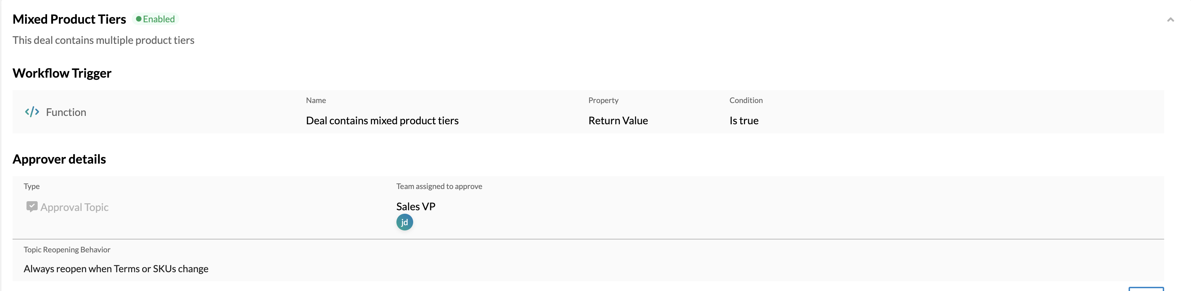1191x291 pixels.
Task: Click the deal contains multiple tiers description
Action: point(104,40)
